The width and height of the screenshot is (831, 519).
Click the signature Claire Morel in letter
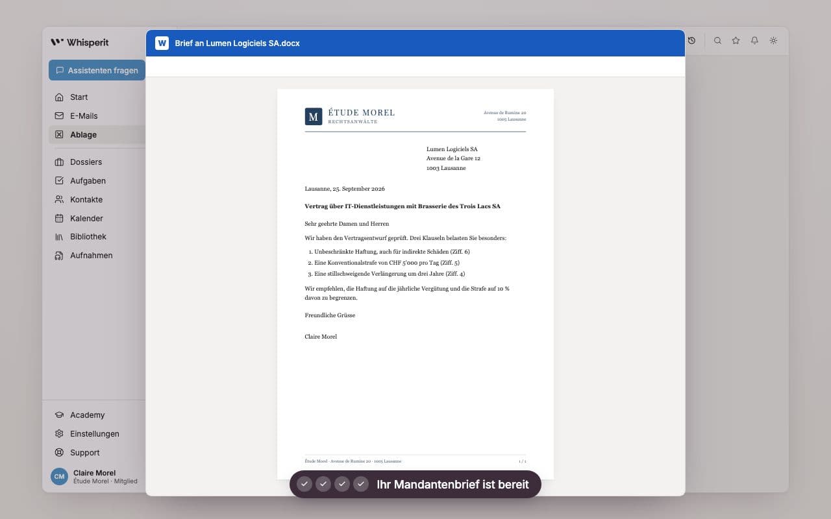click(321, 337)
